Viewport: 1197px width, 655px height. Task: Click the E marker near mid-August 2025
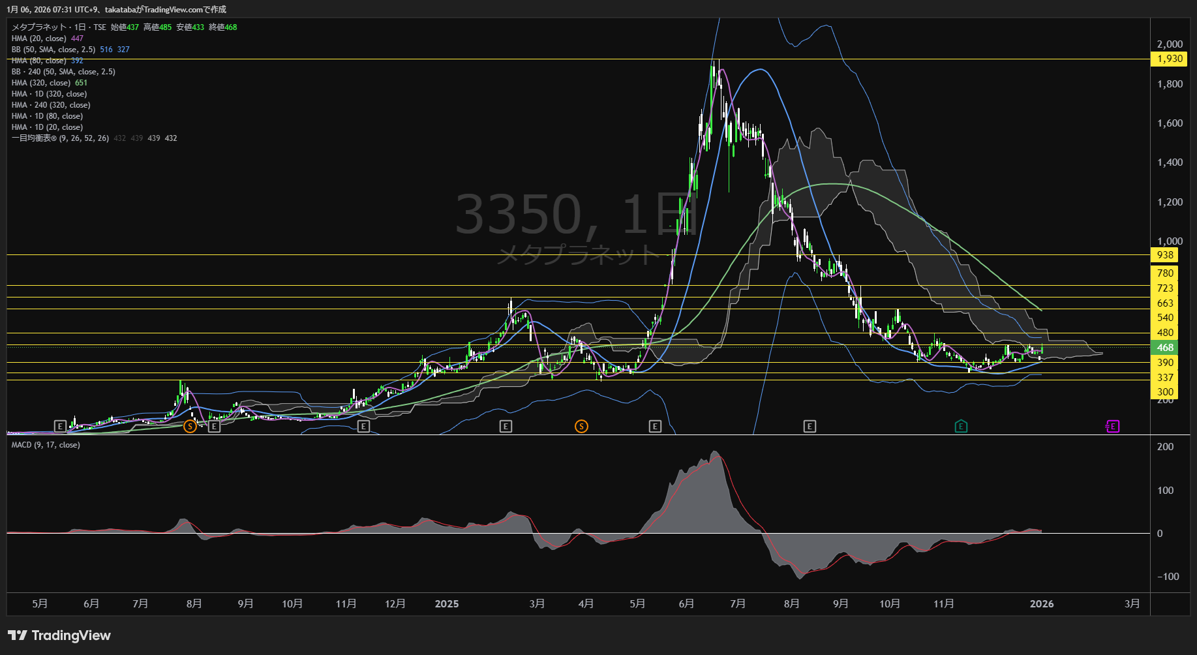tap(810, 426)
